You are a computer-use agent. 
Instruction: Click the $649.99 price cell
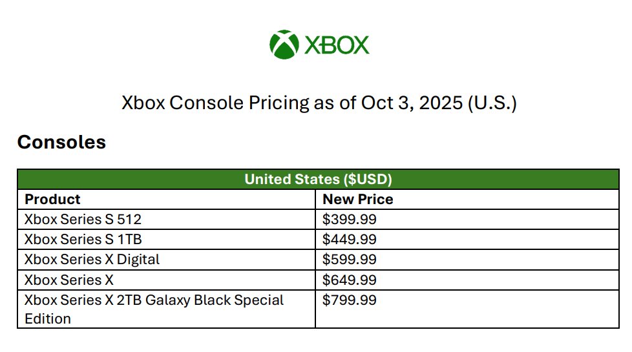pos(349,280)
